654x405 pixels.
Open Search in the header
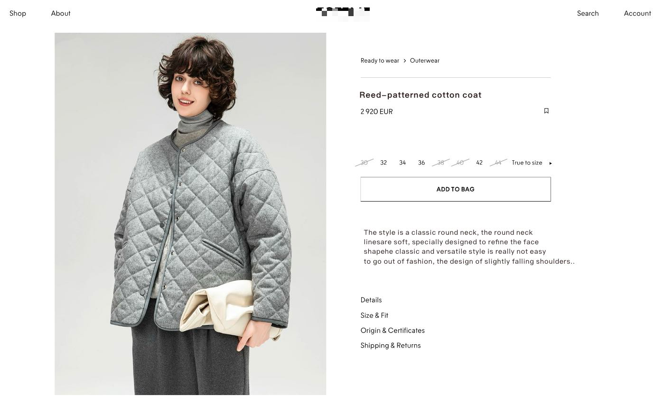[588, 13]
